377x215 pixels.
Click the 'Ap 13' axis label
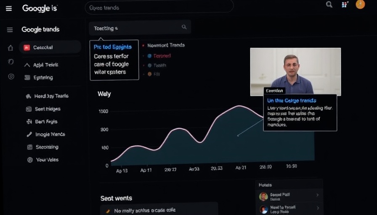122,171
